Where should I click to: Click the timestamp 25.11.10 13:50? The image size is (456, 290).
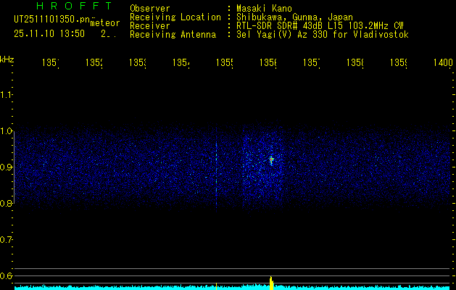tap(49, 34)
